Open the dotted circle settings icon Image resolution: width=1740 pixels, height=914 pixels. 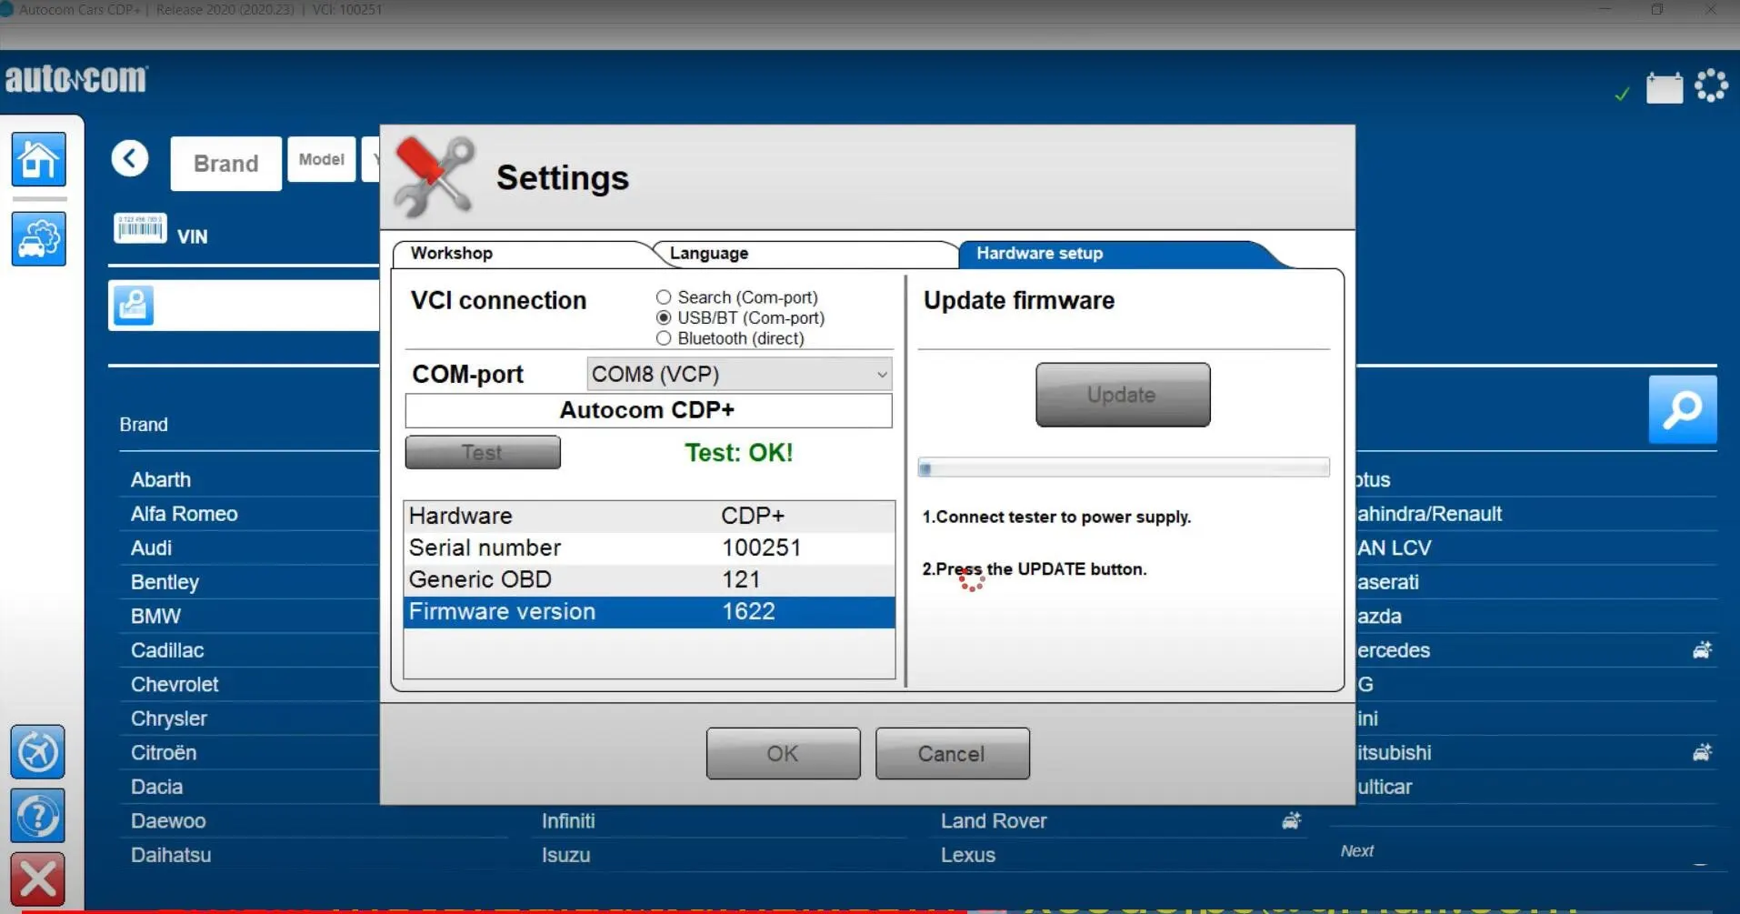point(1711,85)
